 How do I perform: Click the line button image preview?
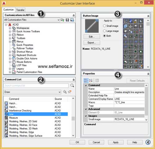coord(92,26)
